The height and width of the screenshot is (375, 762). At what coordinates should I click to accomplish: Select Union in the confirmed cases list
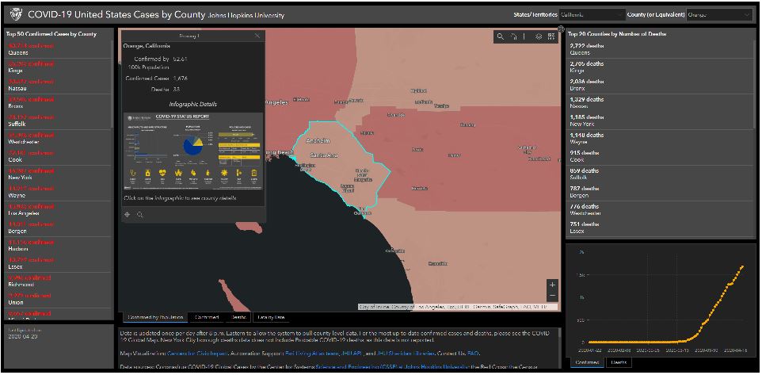tap(57, 299)
